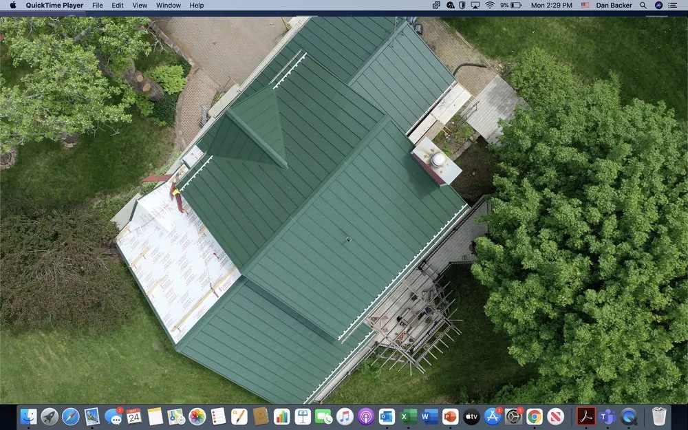The width and height of the screenshot is (688, 430).
Task: Open PowerPoint from the dock
Action: [450, 416]
